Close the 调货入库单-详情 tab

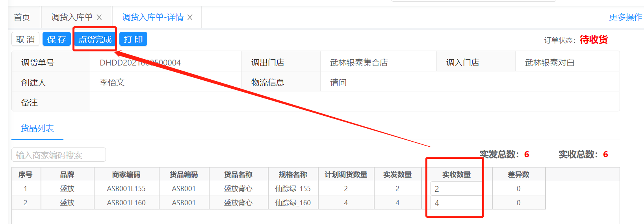coord(190,17)
